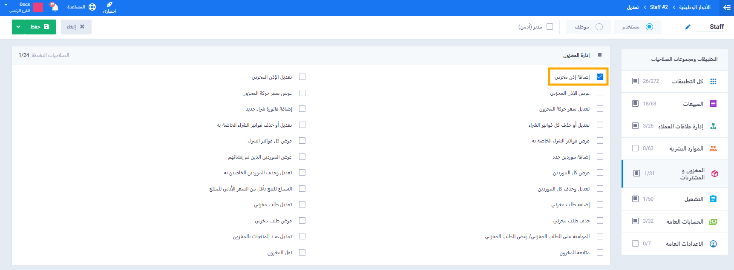This screenshot has width=734, height=270.
Task: Click the notification bell icon
Action: [x=55, y=7]
